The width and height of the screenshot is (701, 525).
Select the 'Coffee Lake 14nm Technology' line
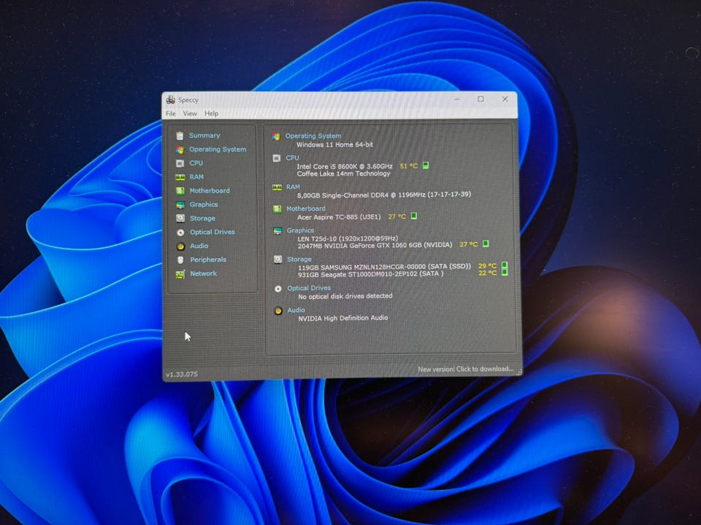343,174
